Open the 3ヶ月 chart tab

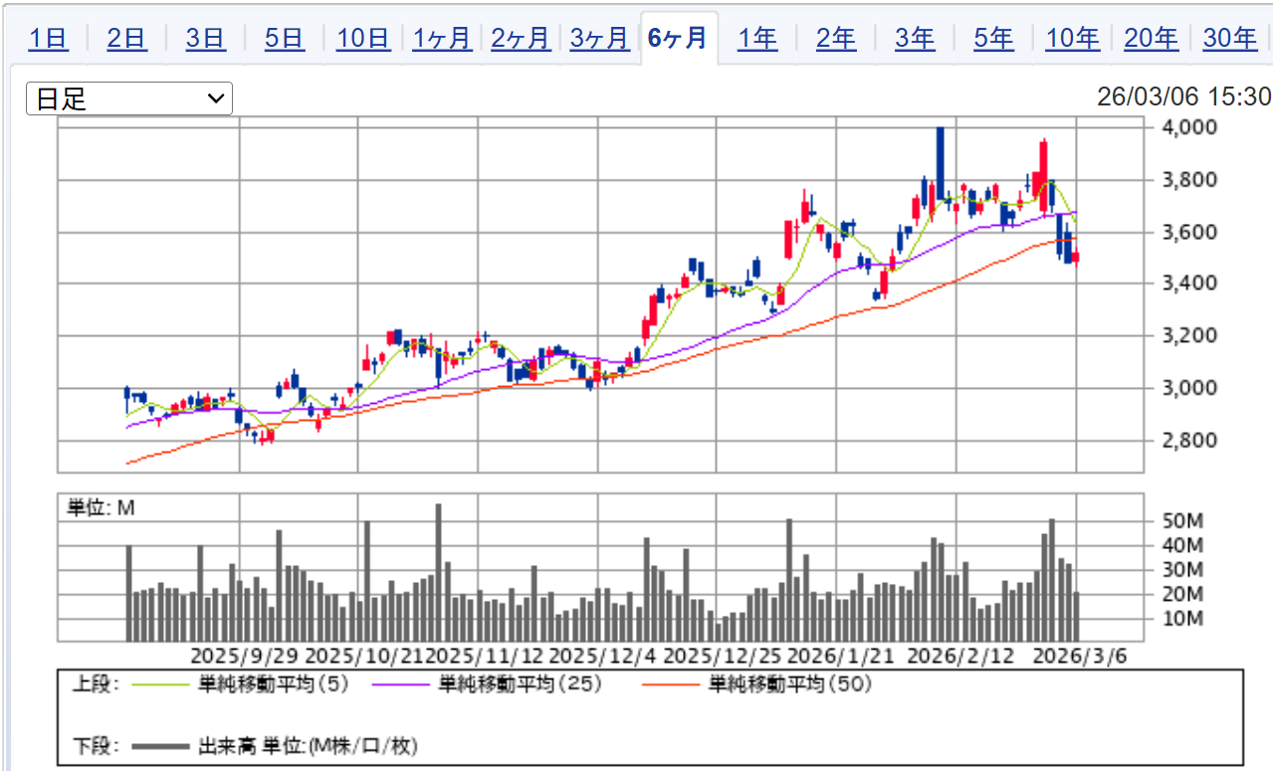click(599, 39)
